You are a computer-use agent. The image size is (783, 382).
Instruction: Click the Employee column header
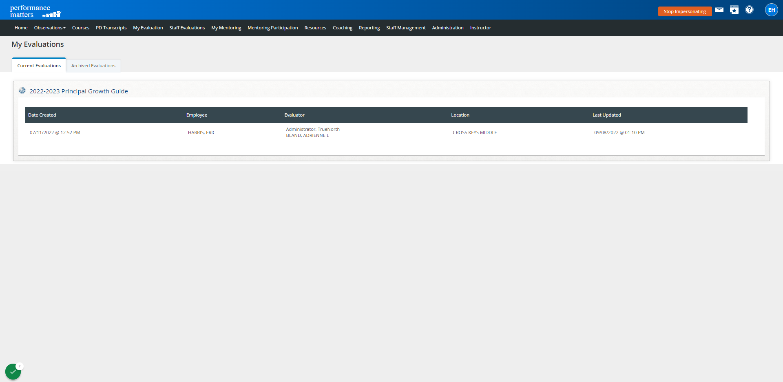pos(197,115)
